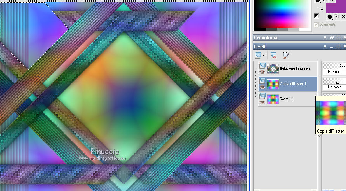
Task: Reset to black and white colors icon
Action: point(316,16)
